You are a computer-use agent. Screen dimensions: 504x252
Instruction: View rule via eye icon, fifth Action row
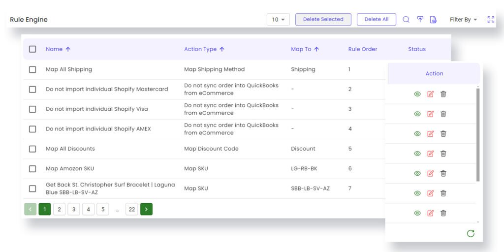(417, 174)
